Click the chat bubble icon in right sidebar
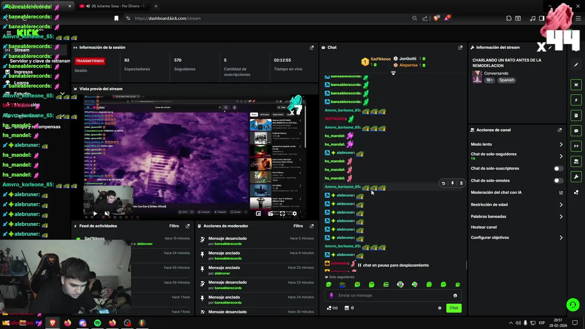The width and height of the screenshot is (585, 329). [x=576, y=131]
